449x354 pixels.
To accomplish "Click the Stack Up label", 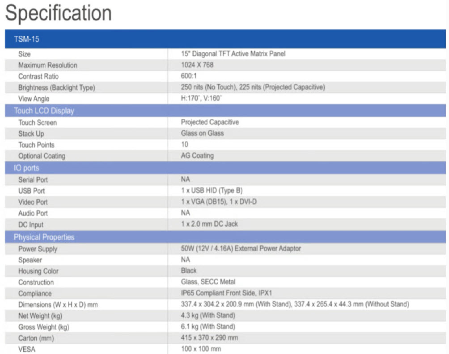I will pos(31,134).
